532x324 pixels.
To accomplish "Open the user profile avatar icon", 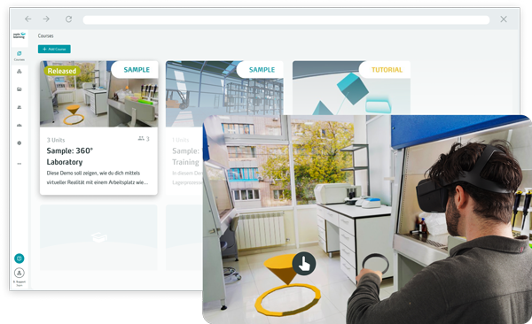I will coord(20,273).
